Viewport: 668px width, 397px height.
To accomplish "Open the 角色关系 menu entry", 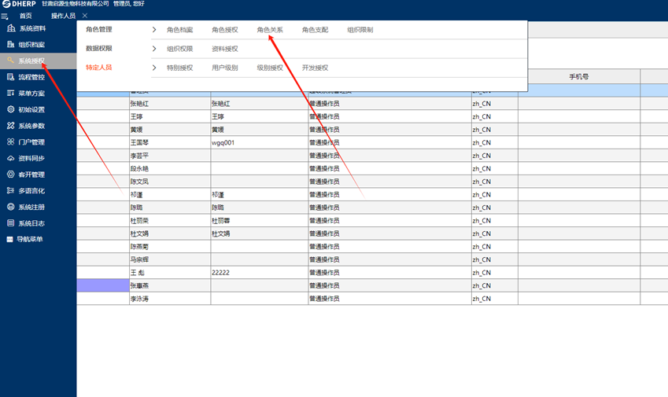I will click(270, 30).
